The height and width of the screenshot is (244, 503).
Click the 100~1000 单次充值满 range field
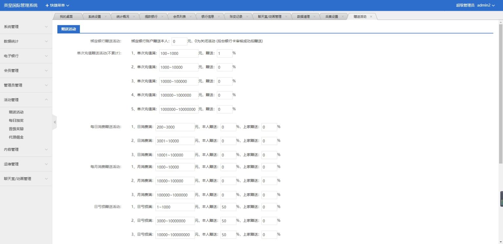(179, 53)
